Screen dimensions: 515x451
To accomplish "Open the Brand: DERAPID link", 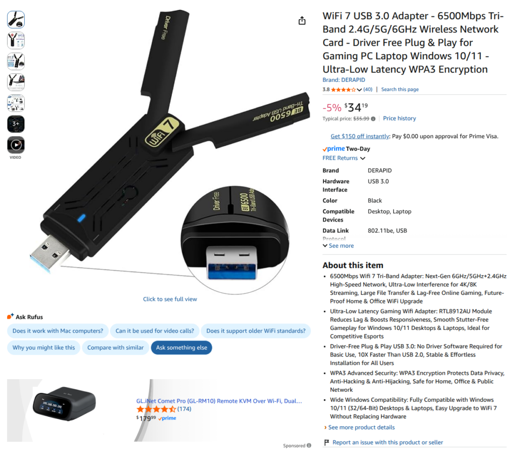I will [x=344, y=80].
